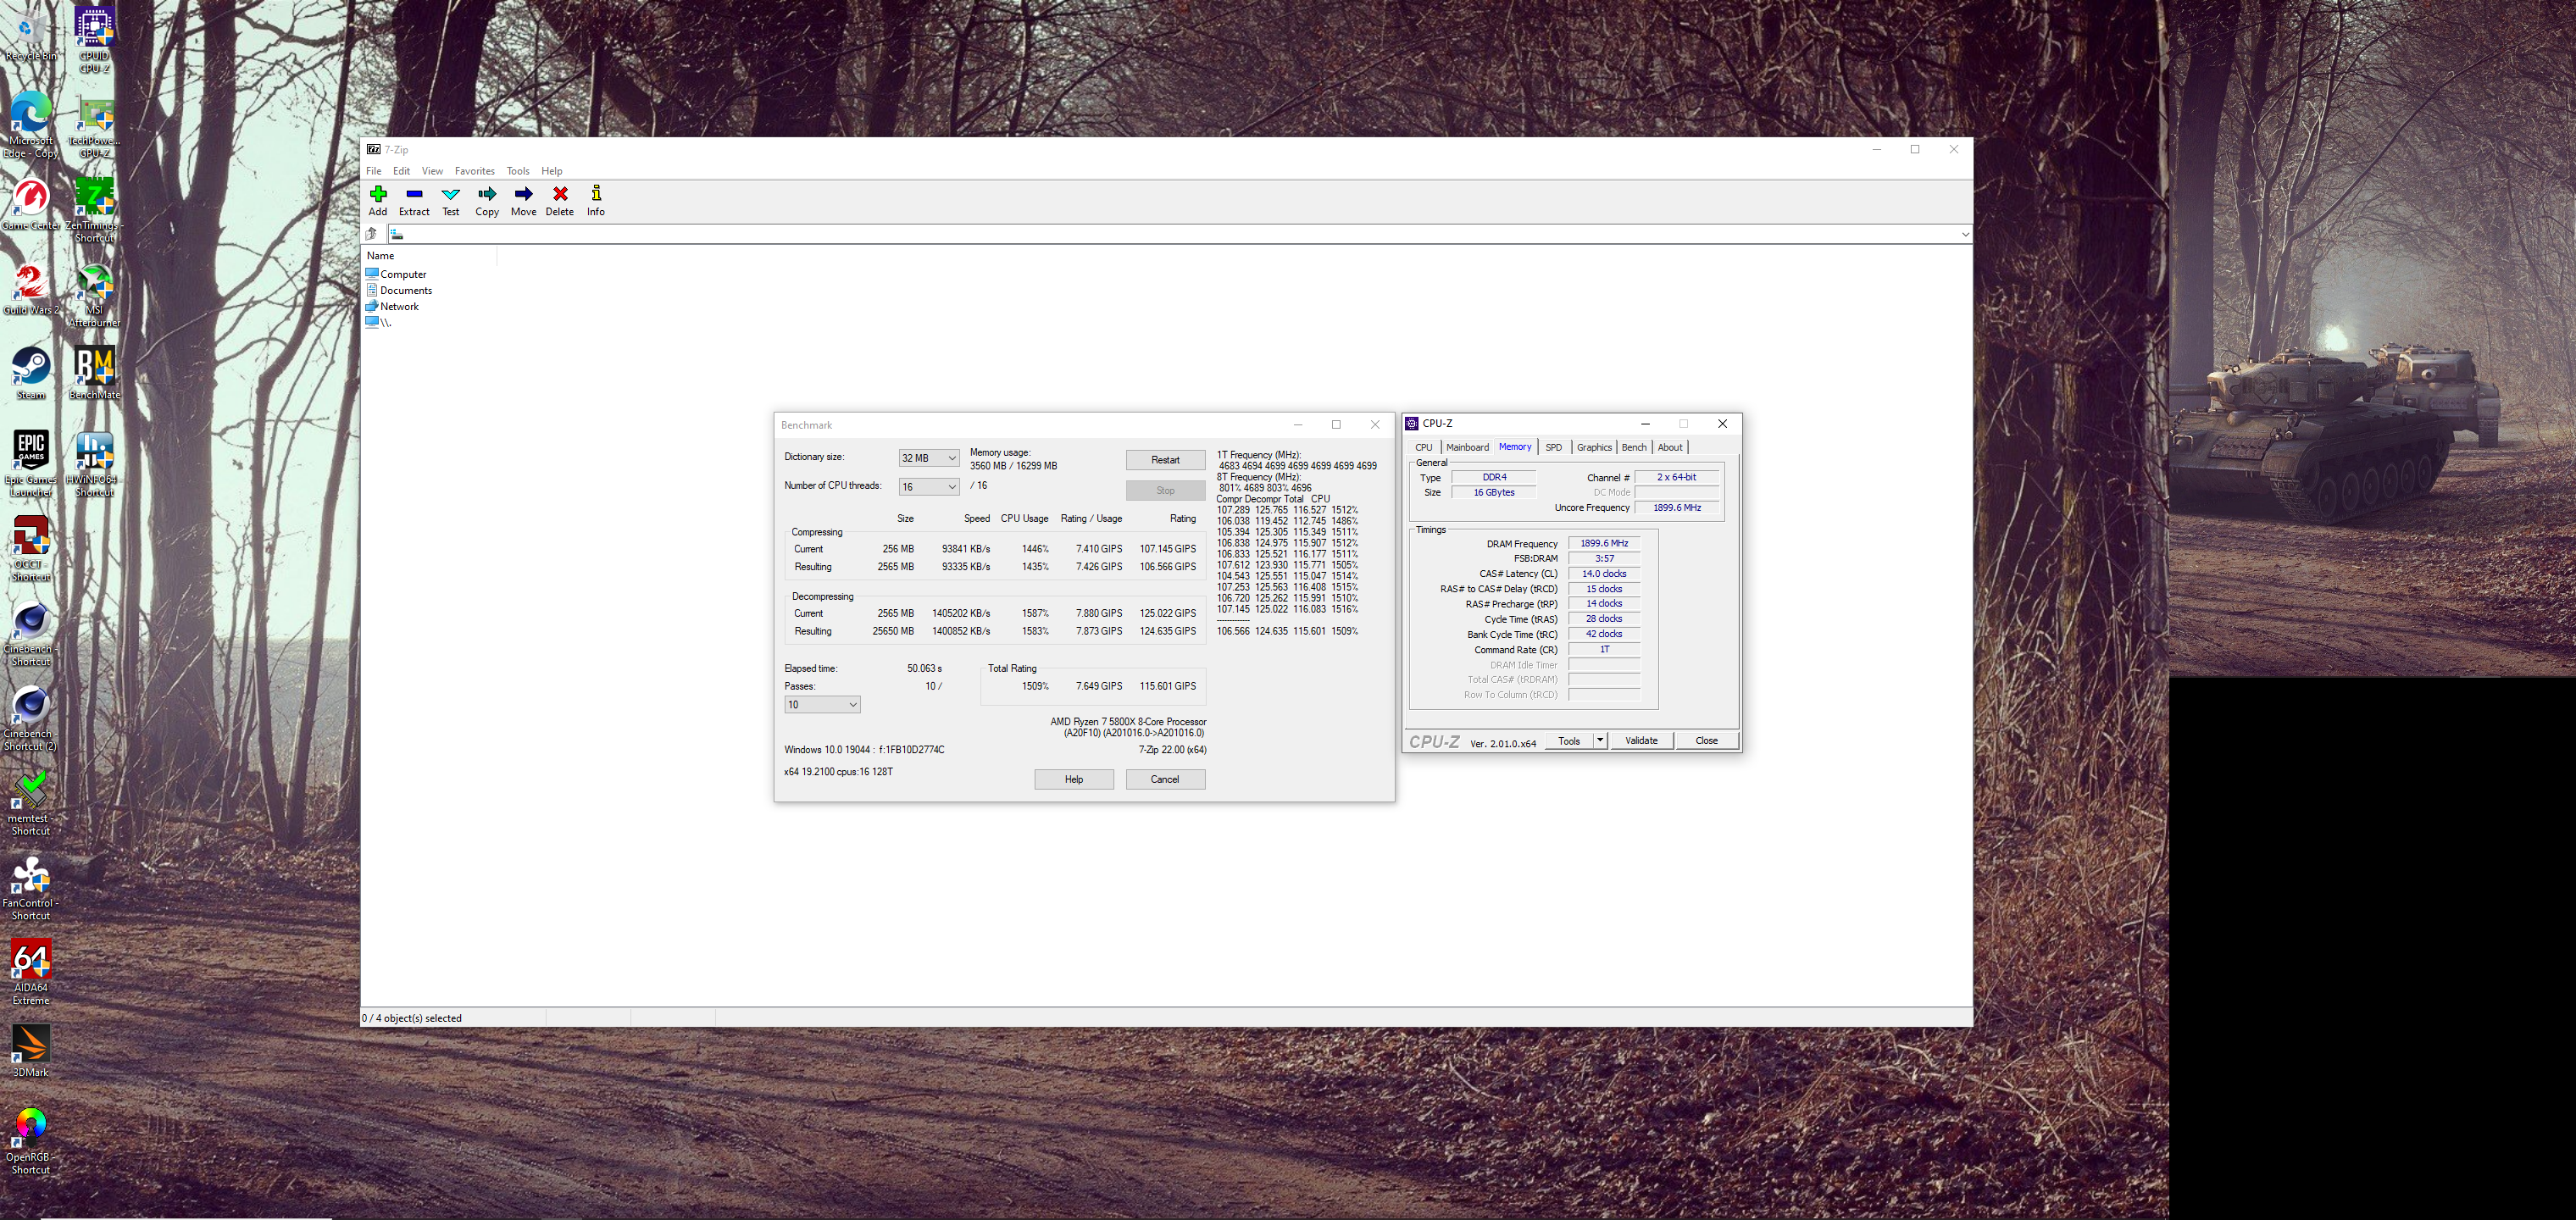Click Validate button in CPU-Z
Screen dimensions: 2576x1220
point(1641,741)
